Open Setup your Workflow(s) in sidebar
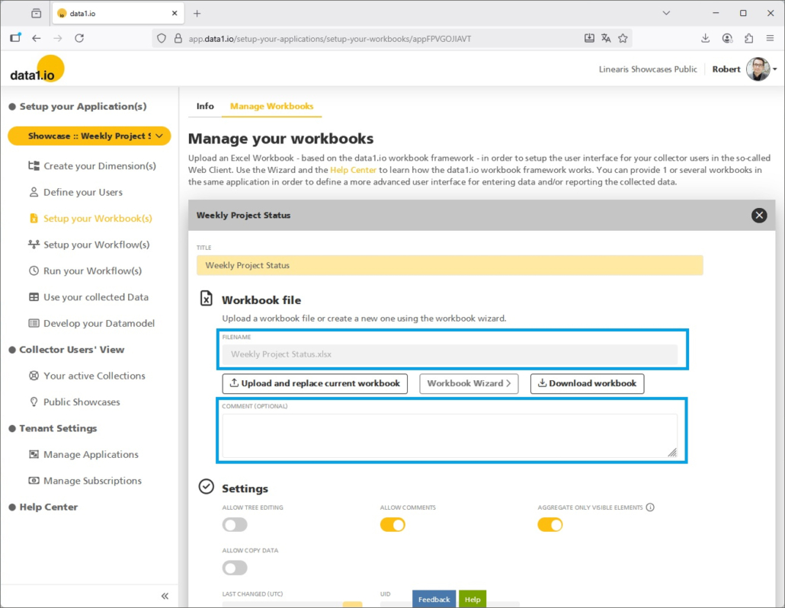 coord(96,245)
